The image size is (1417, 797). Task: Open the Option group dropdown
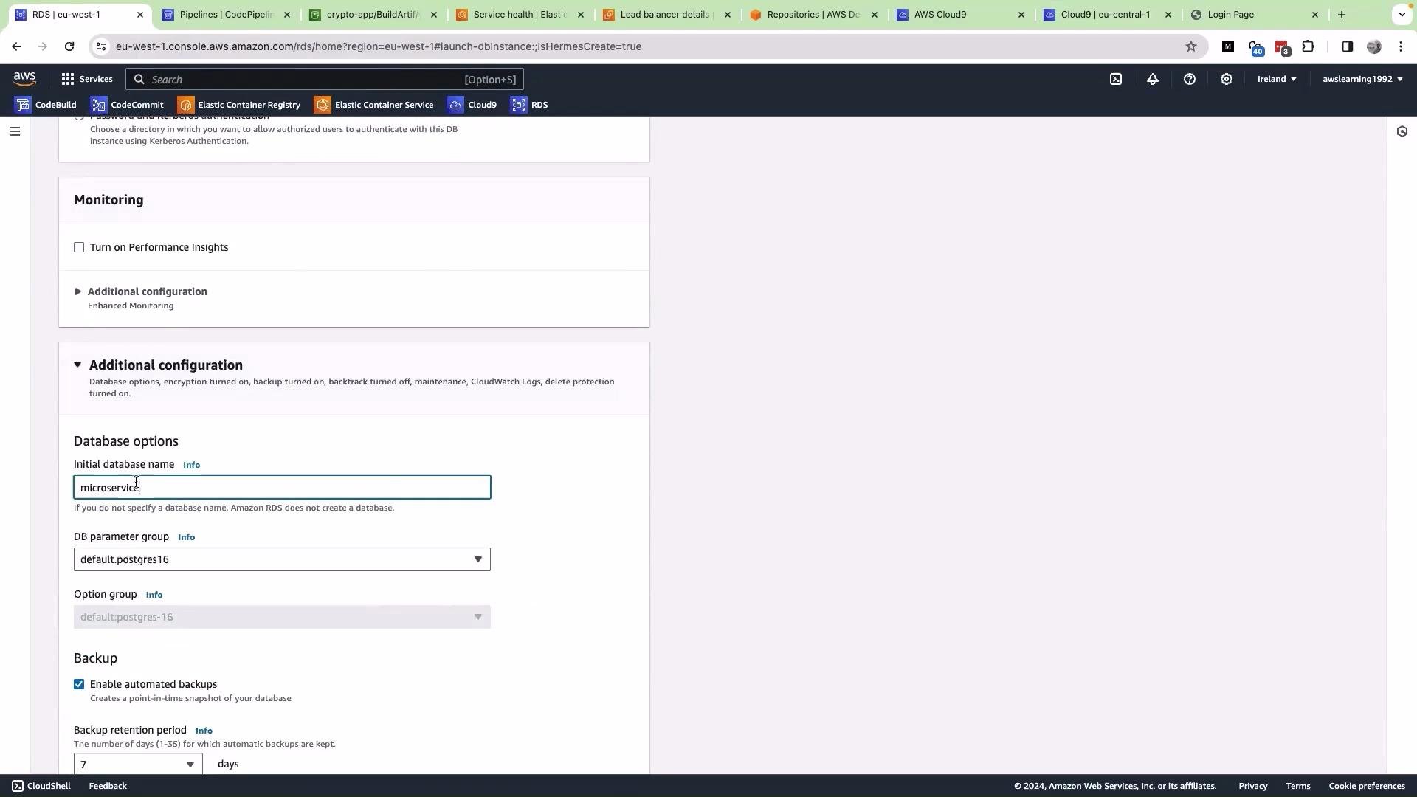[x=282, y=617]
